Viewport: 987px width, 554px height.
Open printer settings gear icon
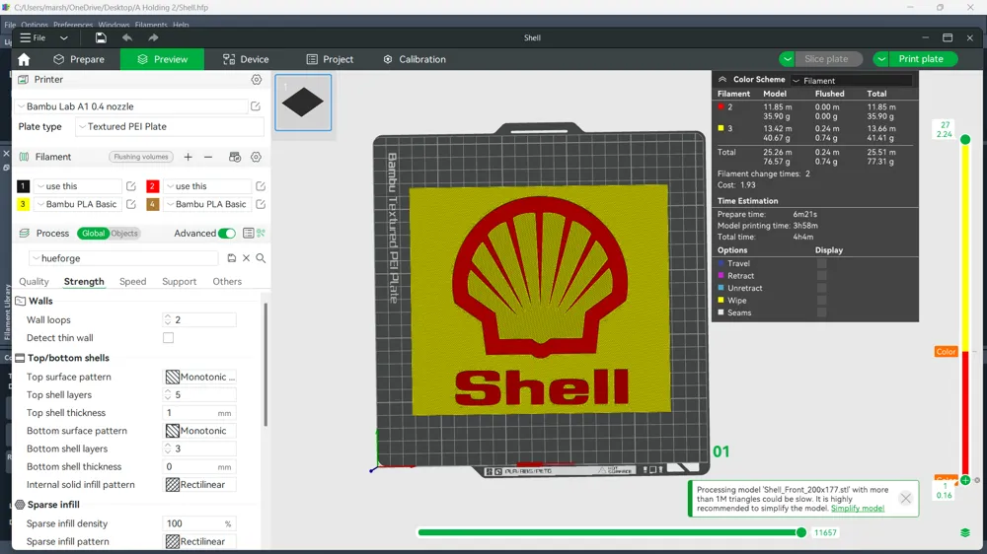[x=257, y=80]
